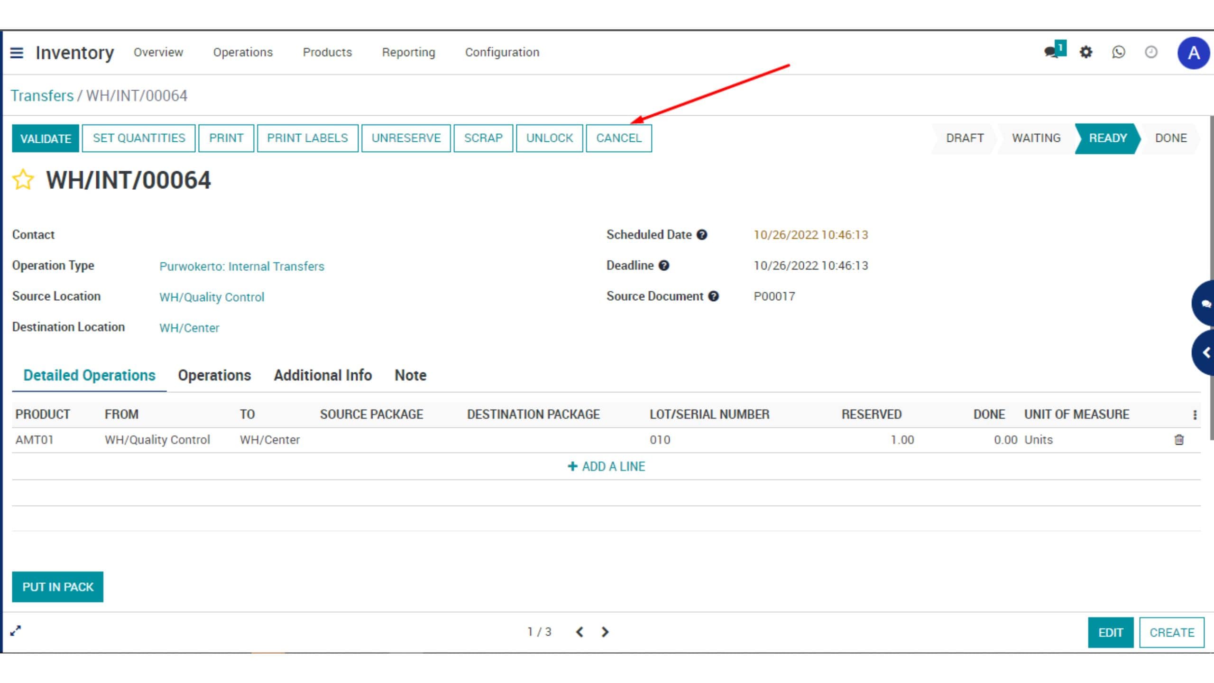
Task: Click the Unreserve button
Action: [x=406, y=138]
